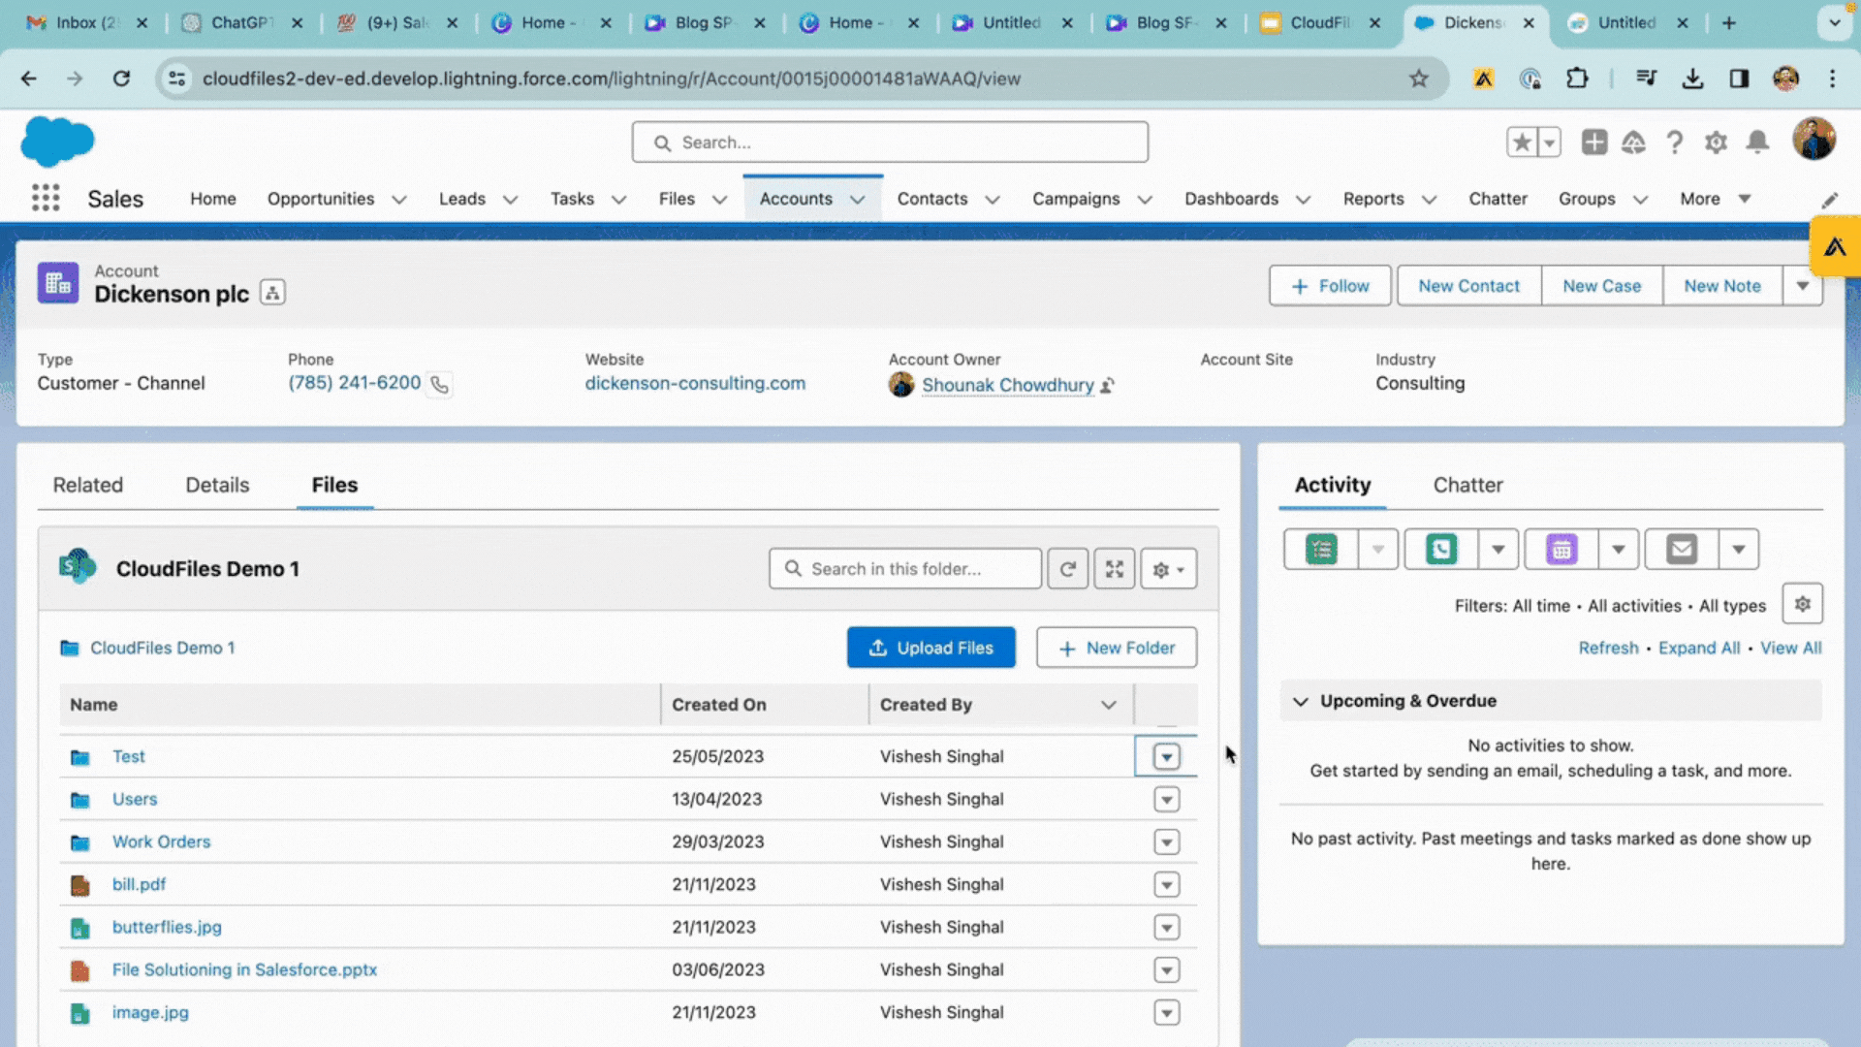Collapse the Upcoming & Overdue section
1861x1047 pixels.
[x=1301, y=701]
